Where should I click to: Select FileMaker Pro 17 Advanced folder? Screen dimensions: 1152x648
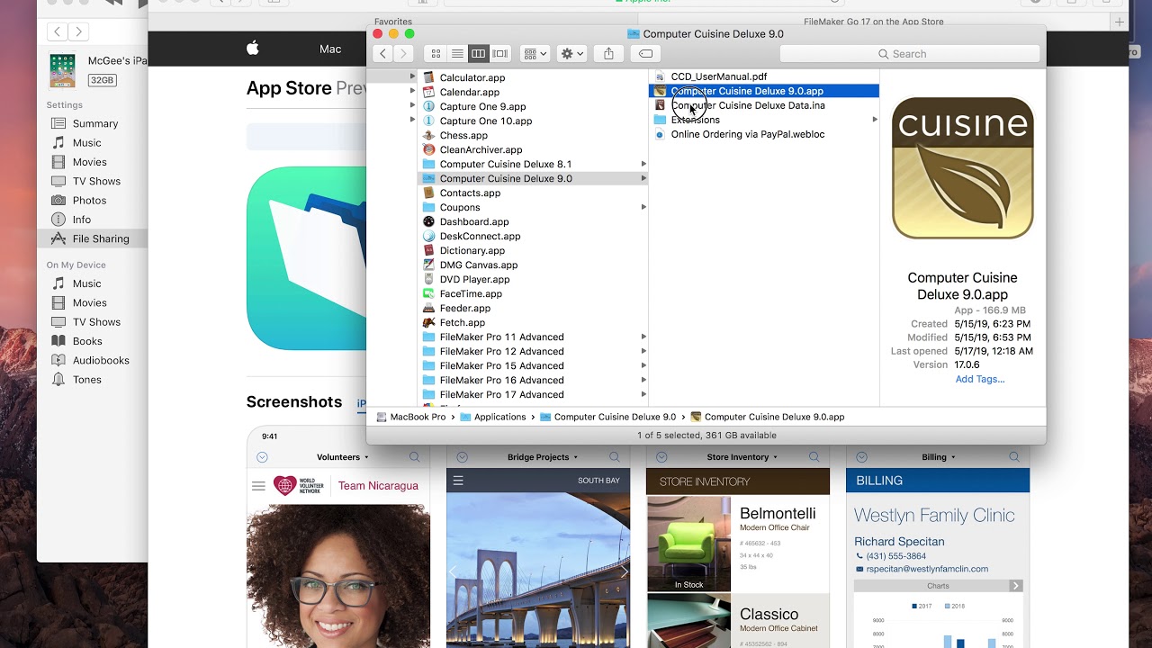(501, 394)
